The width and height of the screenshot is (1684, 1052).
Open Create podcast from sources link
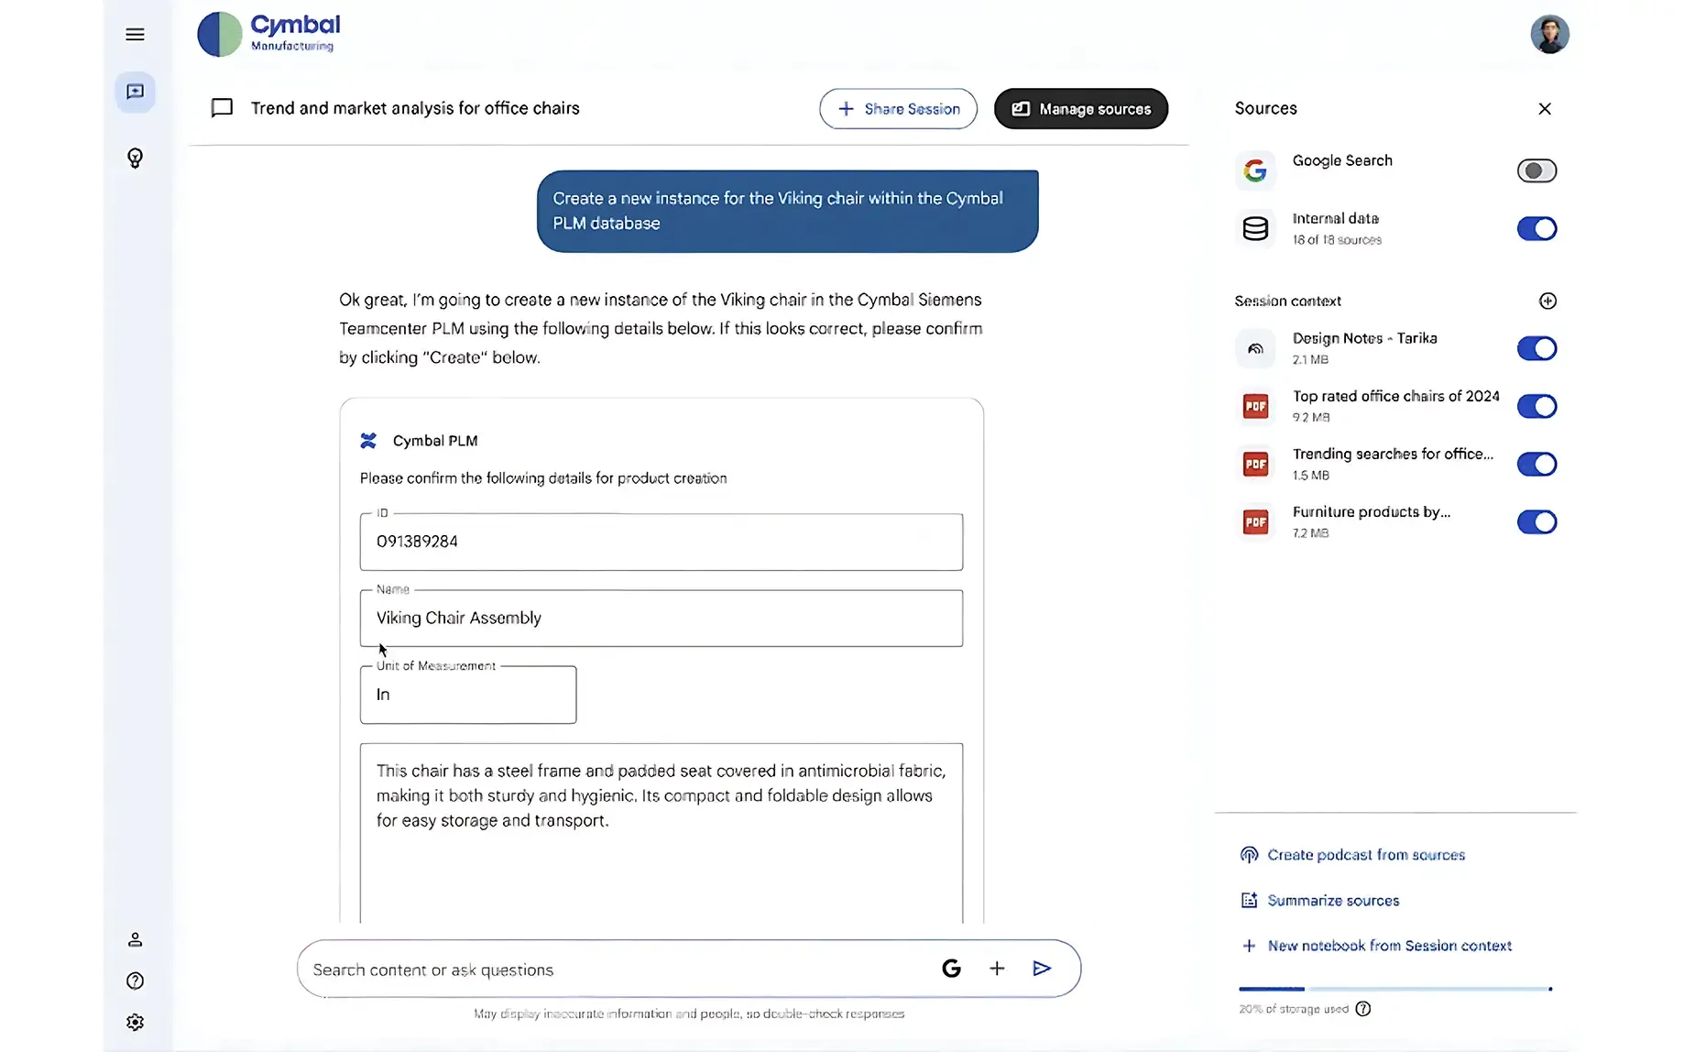[1364, 854]
